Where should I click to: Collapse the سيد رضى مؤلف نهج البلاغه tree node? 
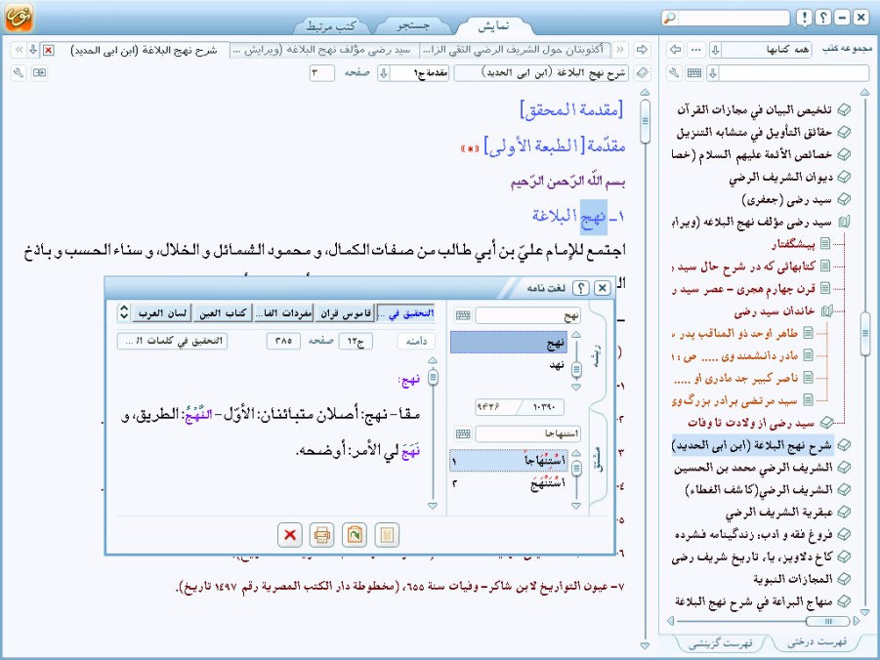pyautogui.click(x=844, y=223)
